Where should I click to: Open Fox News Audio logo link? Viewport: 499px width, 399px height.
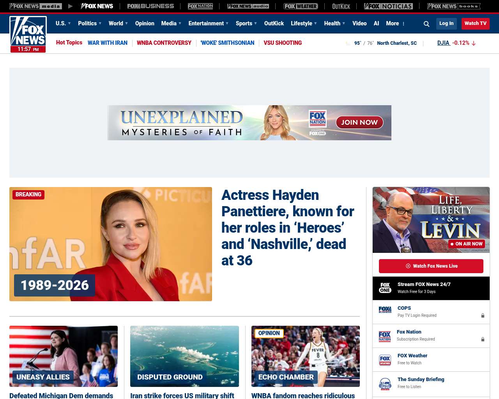point(248,6)
